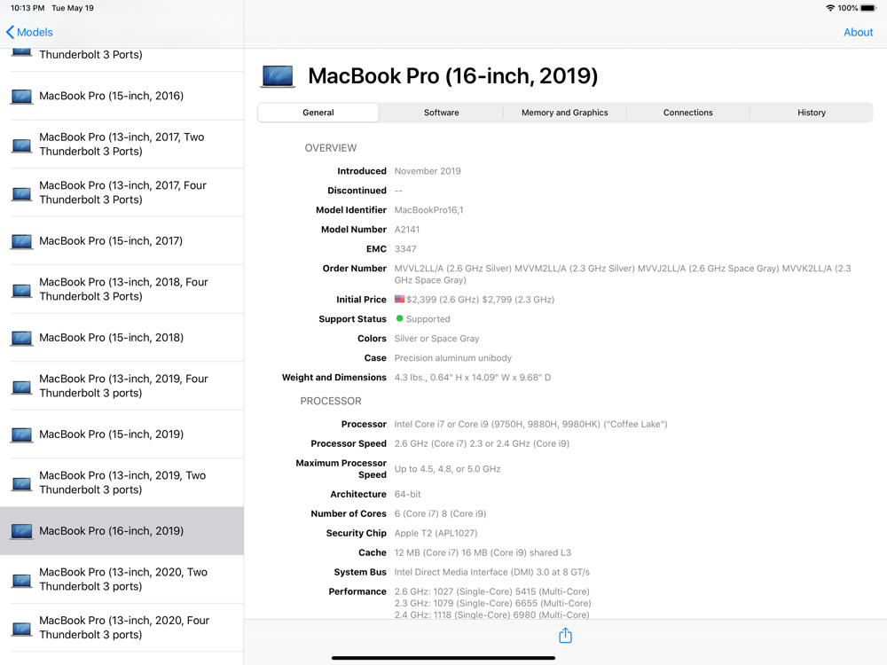887x665 pixels.
Task: Open MacBook Pro (13-inch, 2020, Four Thunderbolt 3 ports)
Action: (x=122, y=628)
